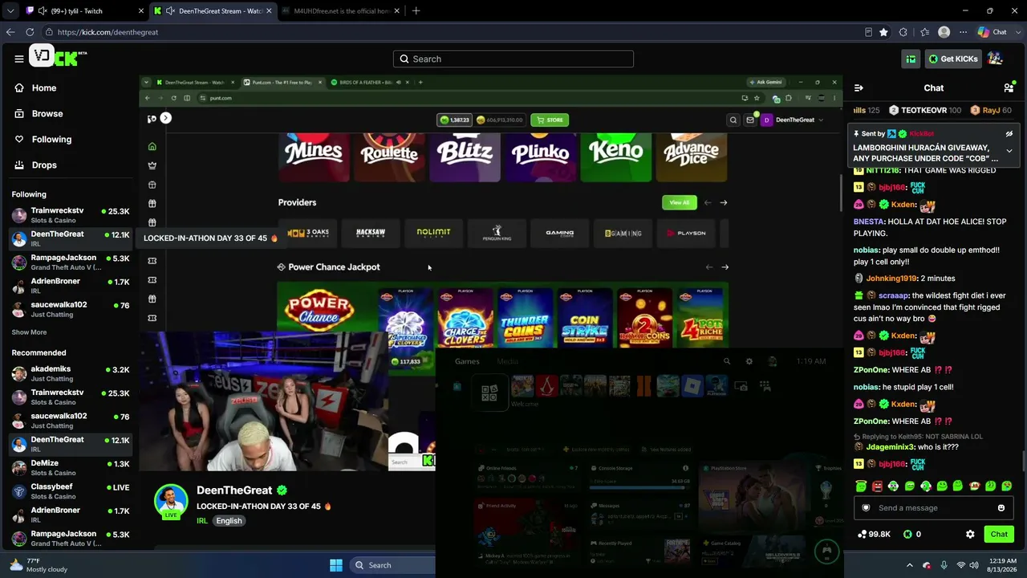This screenshot has width=1027, height=578.
Task: Close the M4UHDfree.net tab
Action: (x=396, y=11)
